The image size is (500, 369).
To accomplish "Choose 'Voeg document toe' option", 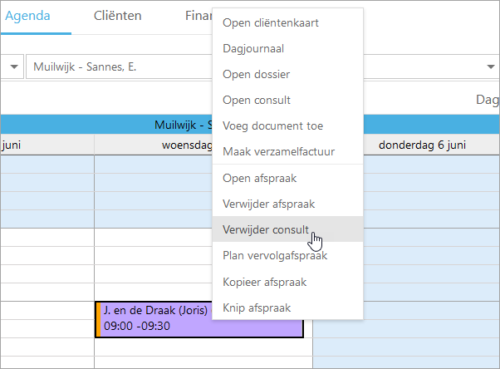I will click(x=273, y=126).
